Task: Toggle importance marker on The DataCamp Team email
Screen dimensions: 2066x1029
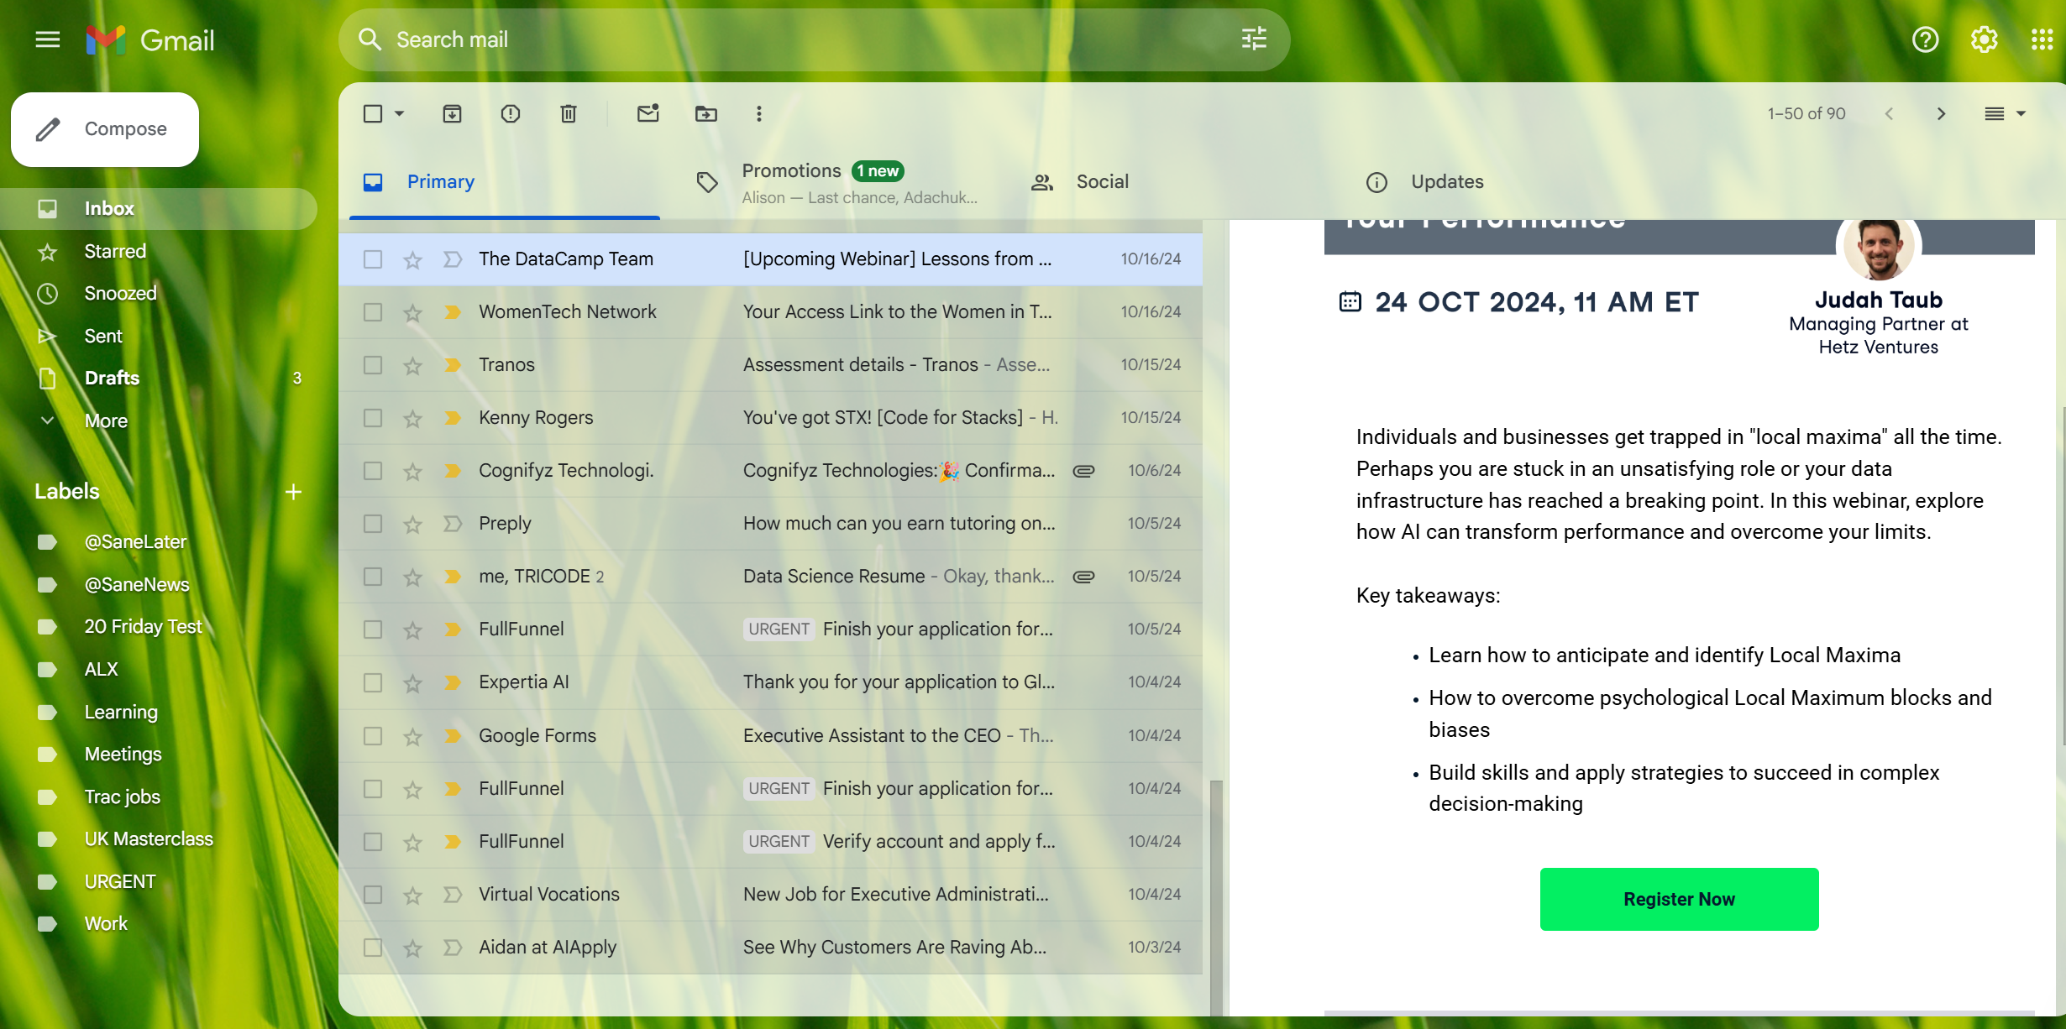Action: point(453,259)
